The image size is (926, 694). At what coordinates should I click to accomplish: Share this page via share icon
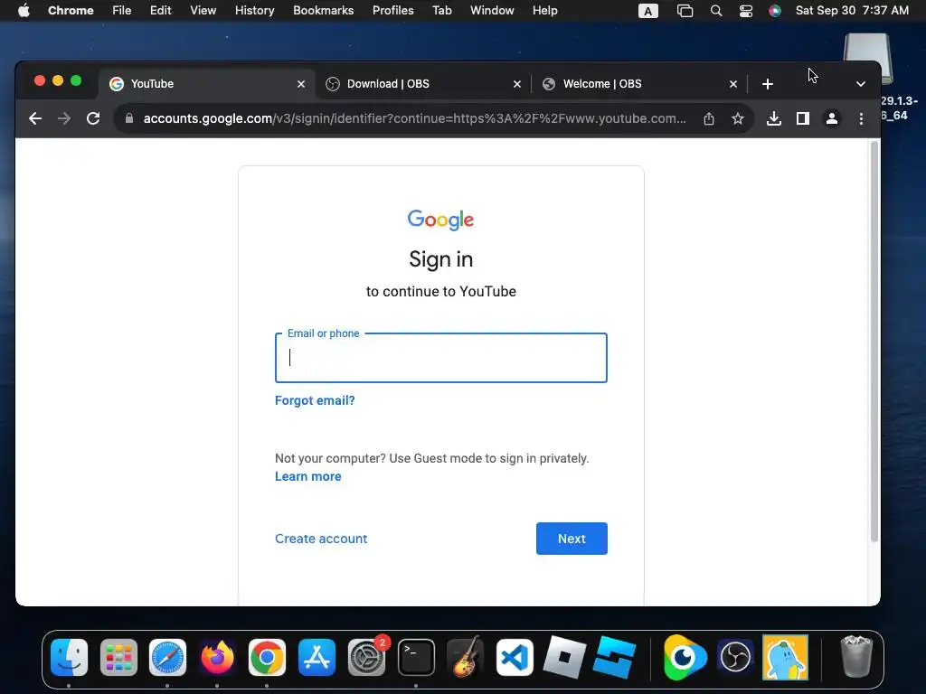[709, 118]
